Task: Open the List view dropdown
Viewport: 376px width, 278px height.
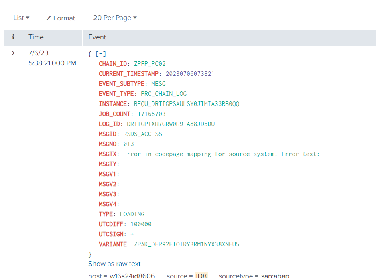Action: pos(21,18)
